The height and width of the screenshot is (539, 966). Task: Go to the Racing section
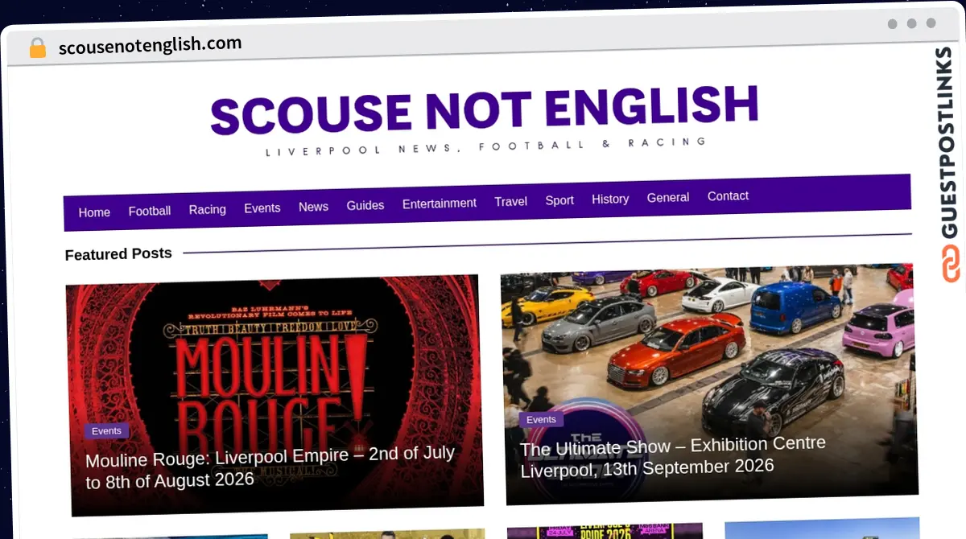click(x=208, y=209)
